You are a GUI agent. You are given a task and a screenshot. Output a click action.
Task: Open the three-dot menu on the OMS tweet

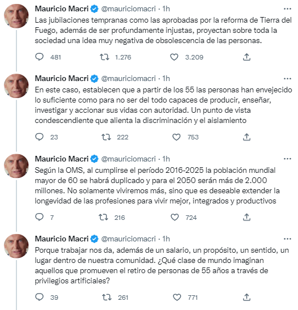[287, 159]
